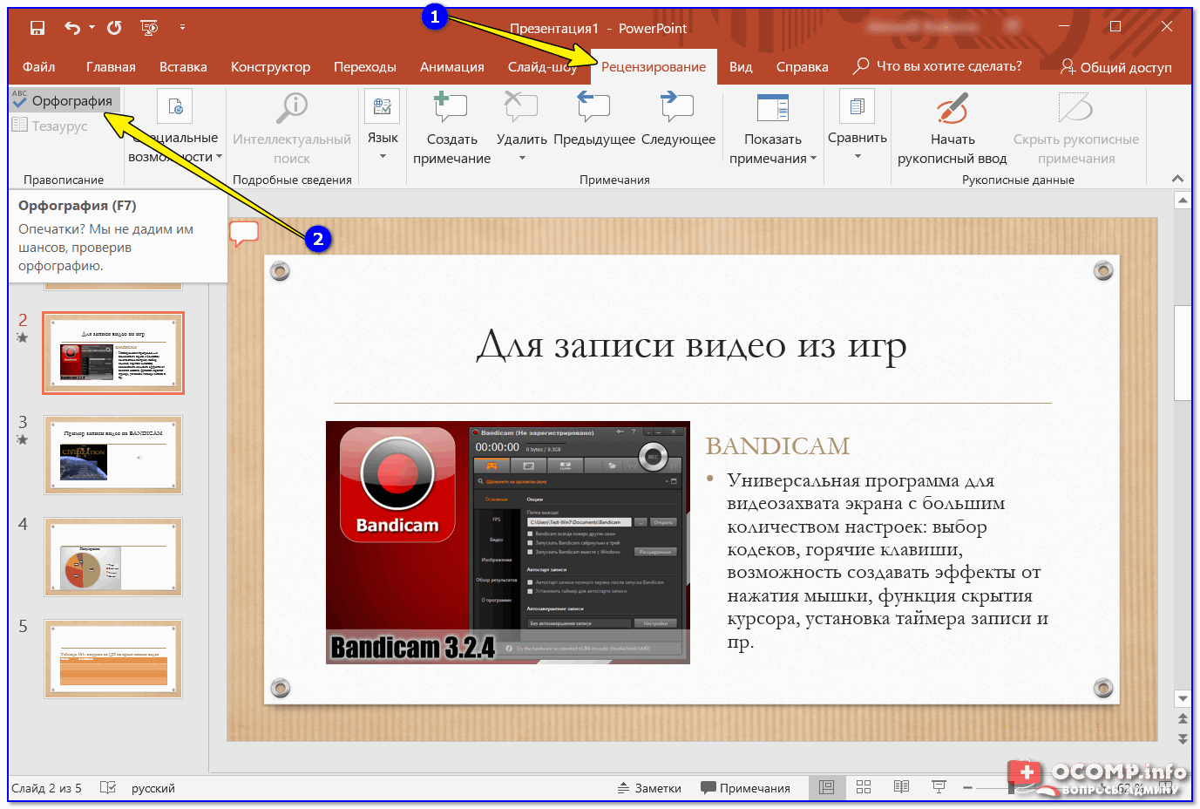The height and width of the screenshot is (809, 1200).
Task: Select slide 4 thumbnail with pie chart
Action: tap(113, 557)
